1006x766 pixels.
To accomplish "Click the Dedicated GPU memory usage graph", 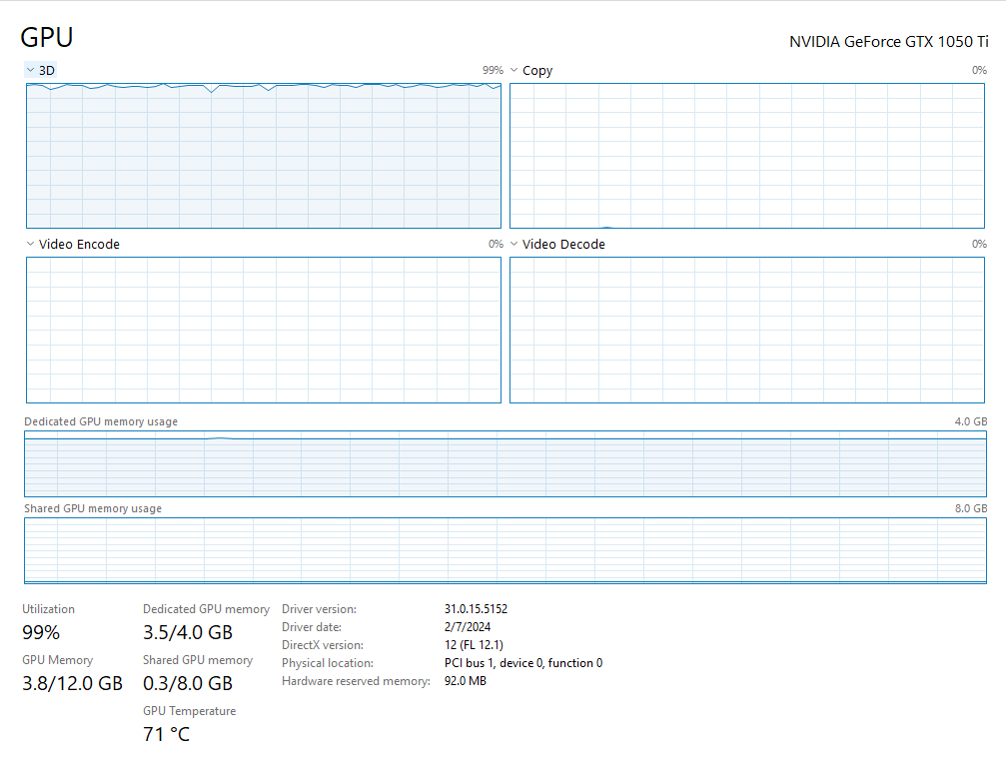I will (504, 463).
